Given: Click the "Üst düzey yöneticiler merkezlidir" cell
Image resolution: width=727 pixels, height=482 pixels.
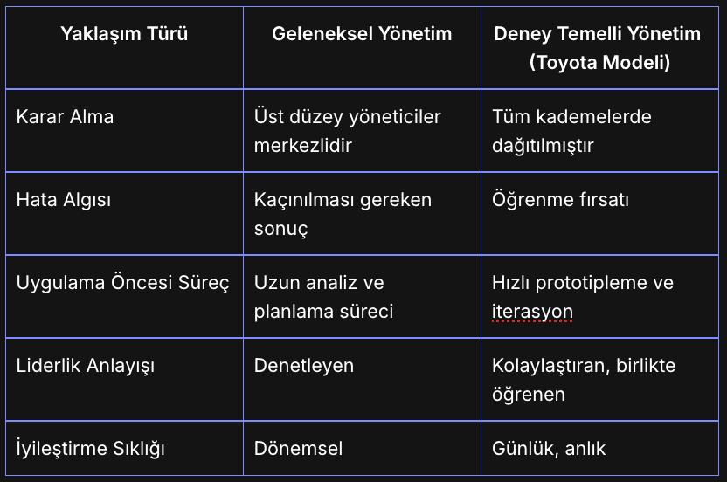Looking at the screenshot, I should coord(348,131).
